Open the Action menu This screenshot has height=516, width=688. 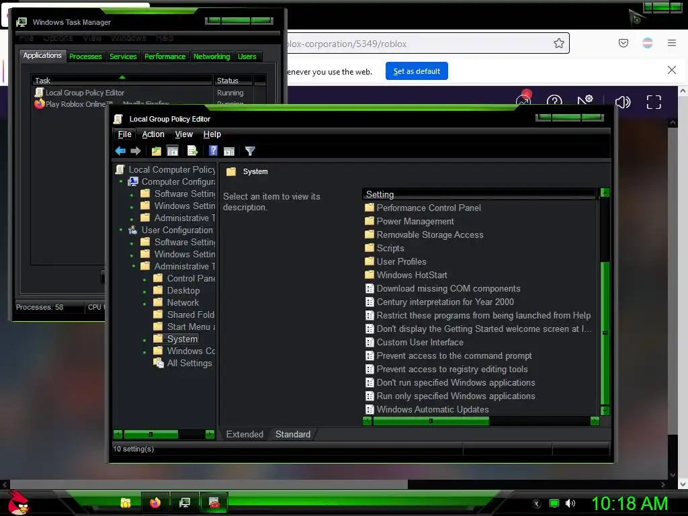point(153,134)
